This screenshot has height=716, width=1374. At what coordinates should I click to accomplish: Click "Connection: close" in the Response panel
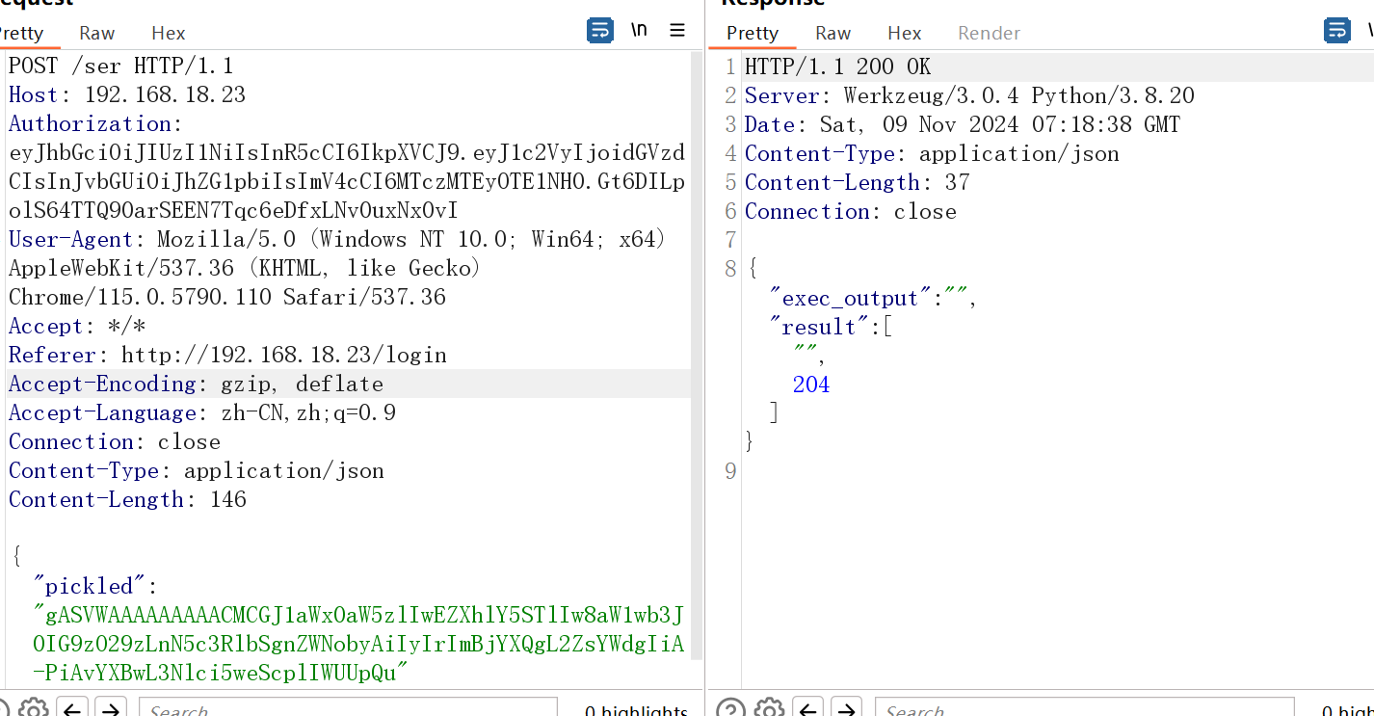coord(851,211)
